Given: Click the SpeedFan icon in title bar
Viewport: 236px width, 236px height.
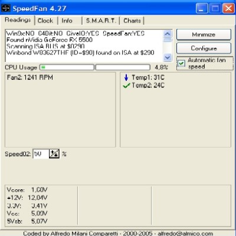Looking at the screenshot, I should pos(5,8).
